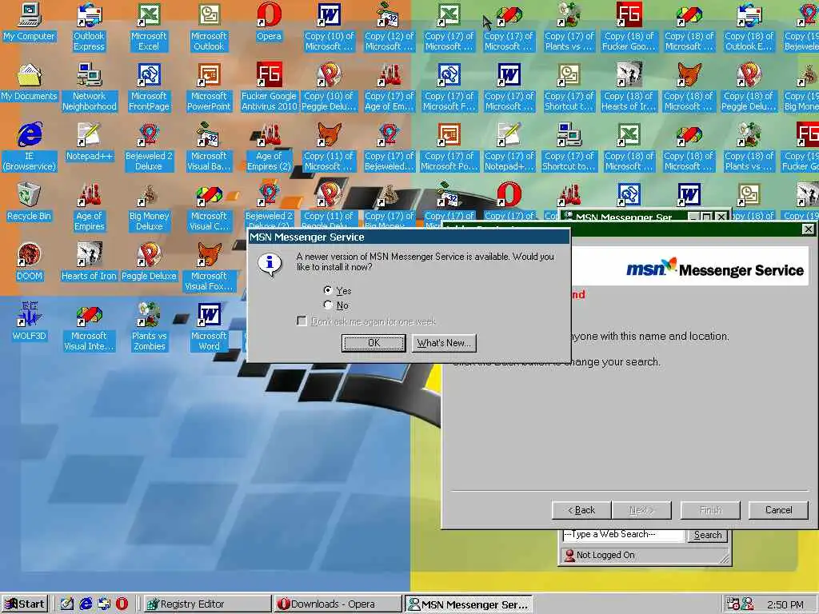Launch Opera from the Quick Launch bar

122,604
